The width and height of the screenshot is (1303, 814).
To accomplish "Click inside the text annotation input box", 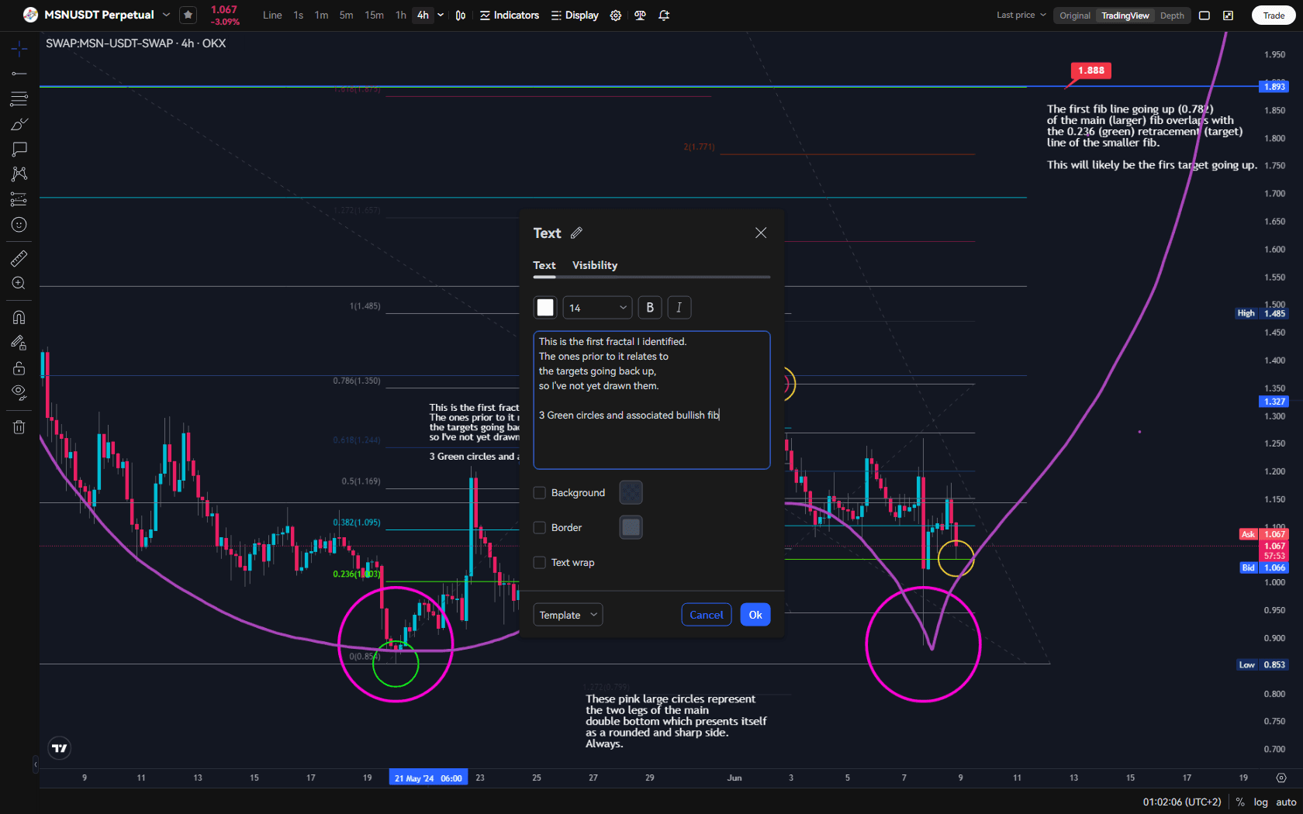I will click(x=651, y=400).
